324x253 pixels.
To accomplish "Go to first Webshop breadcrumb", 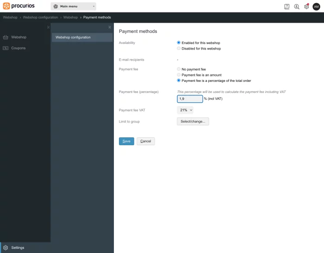I will click(x=10, y=18).
